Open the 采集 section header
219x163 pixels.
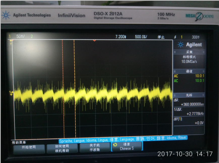[x=189, y=52]
